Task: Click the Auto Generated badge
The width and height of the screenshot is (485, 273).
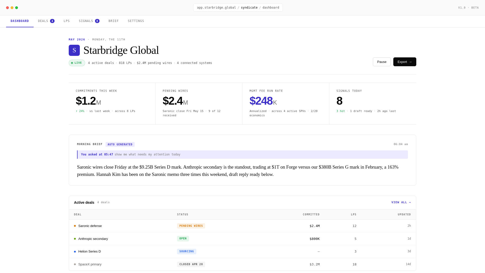Action: [x=120, y=145]
